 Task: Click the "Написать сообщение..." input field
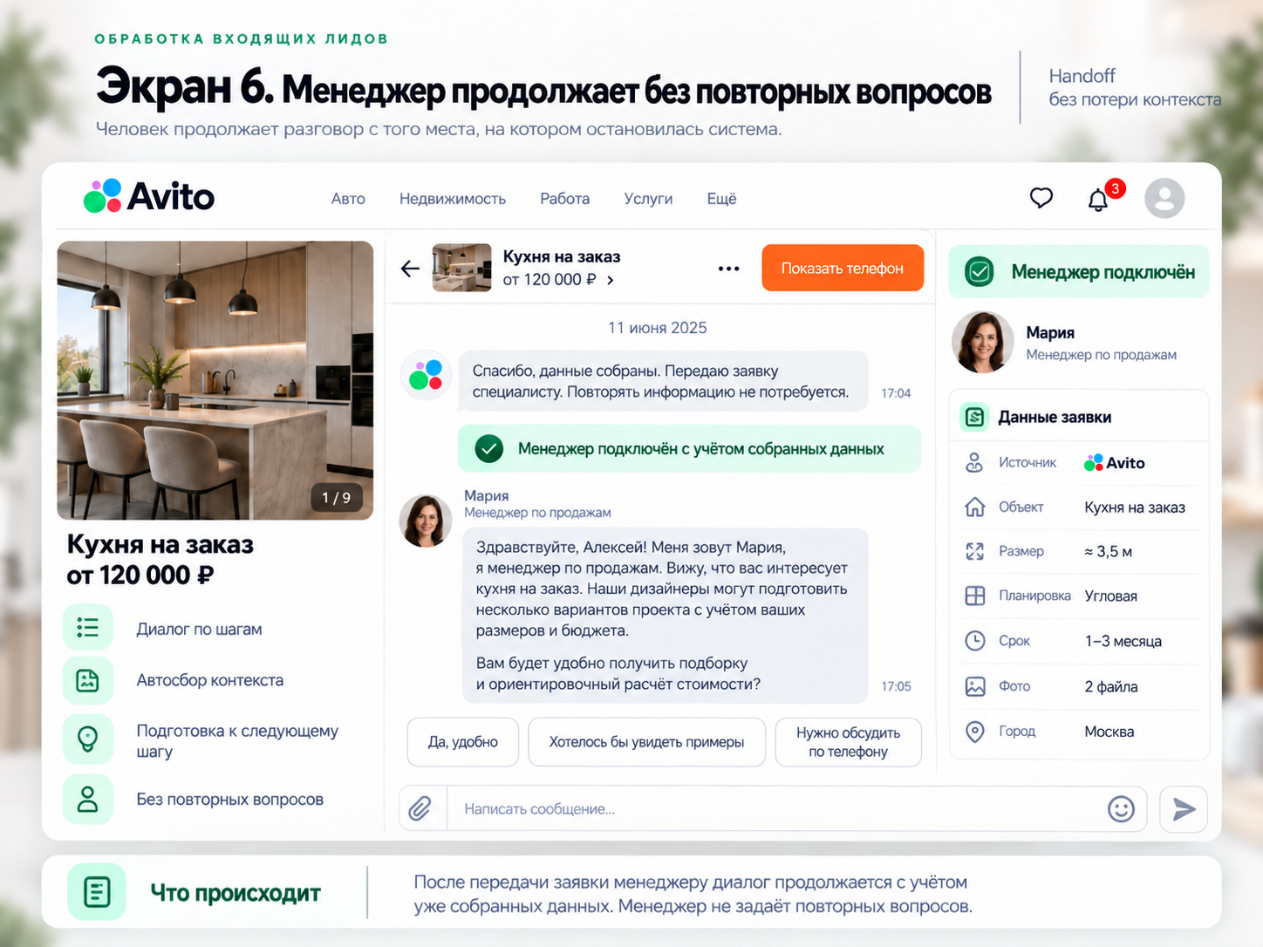pos(773,808)
